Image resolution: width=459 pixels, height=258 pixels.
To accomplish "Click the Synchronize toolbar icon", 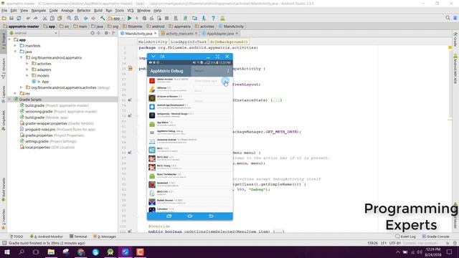I will tap(19, 18).
